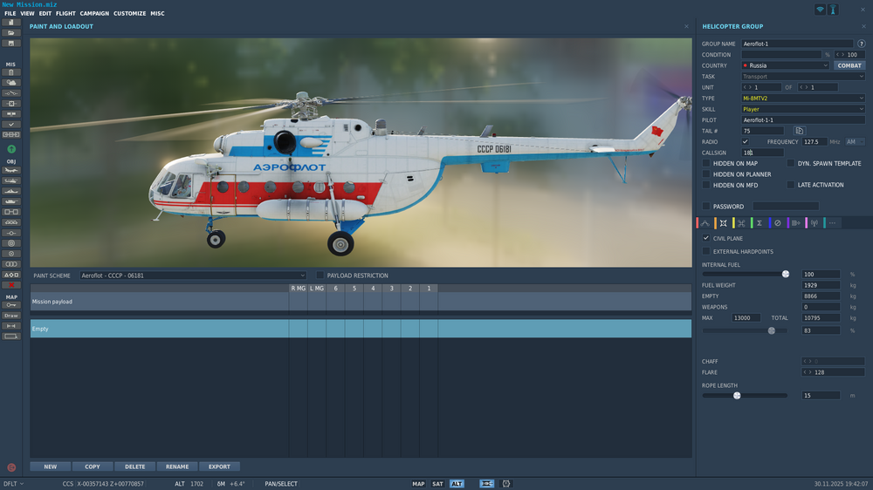873x490 pixels.
Task: Click the COMBAT button
Action: pyautogui.click(x=849, y=65)
